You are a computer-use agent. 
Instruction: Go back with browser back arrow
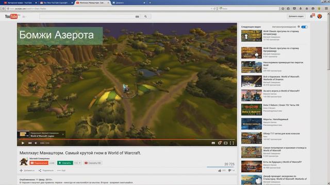click(3, 9)
